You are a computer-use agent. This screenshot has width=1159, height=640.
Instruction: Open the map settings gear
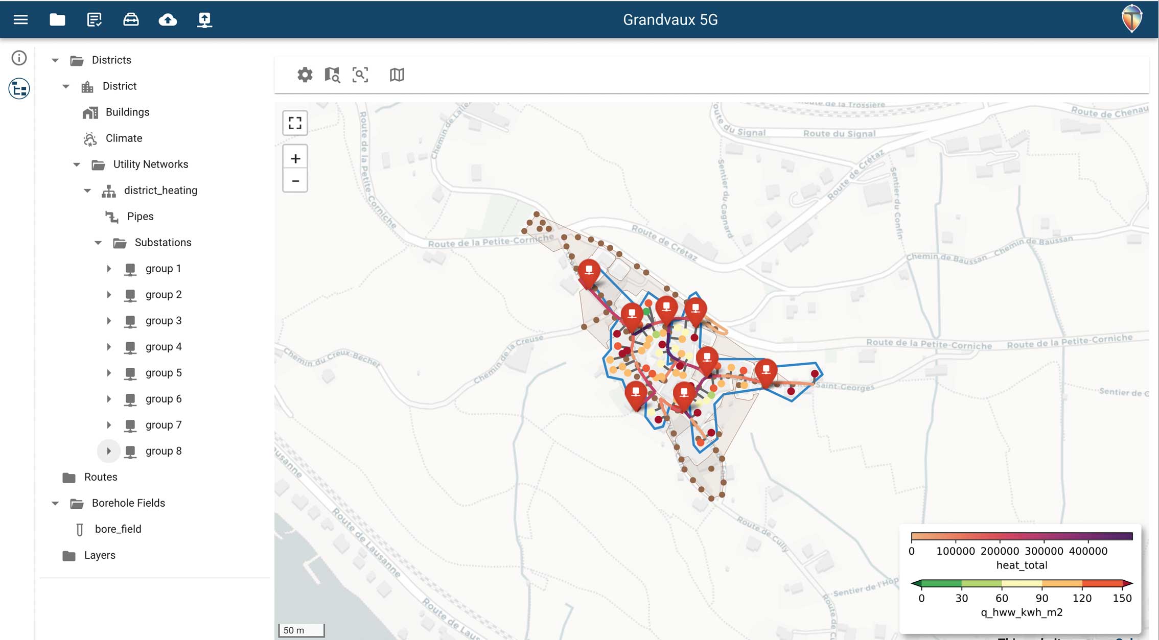point(305,75)
